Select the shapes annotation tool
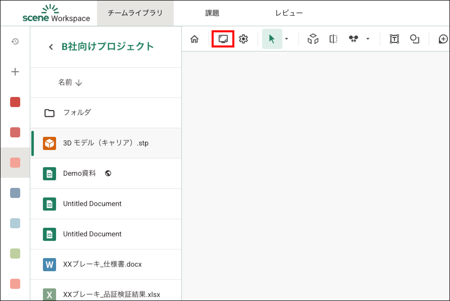The height and width of the screenshot is (301, 450). click(x=414, y=39)
